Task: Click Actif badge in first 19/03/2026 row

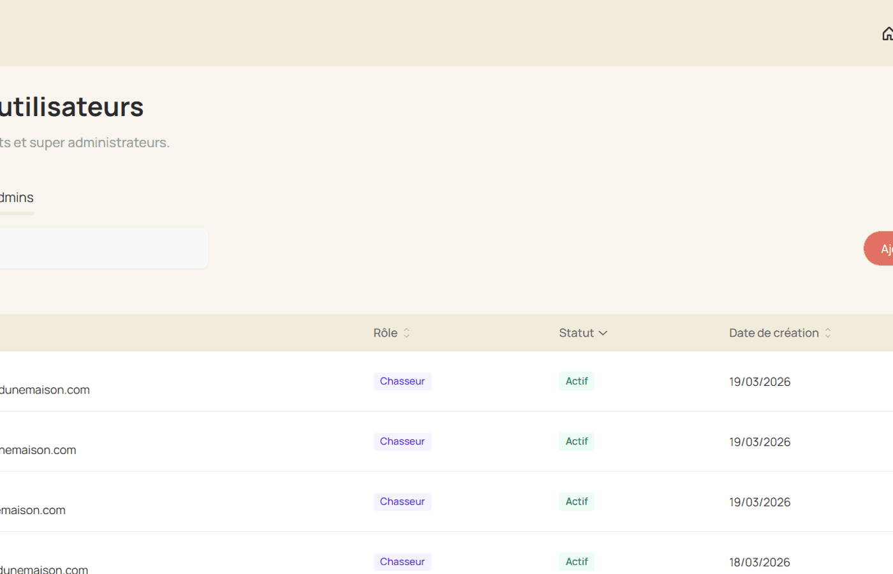Action: [x=577, y=381]
